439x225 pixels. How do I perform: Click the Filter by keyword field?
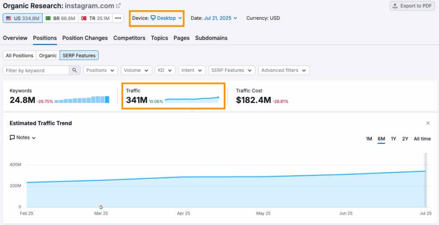(x=36, y=70)
